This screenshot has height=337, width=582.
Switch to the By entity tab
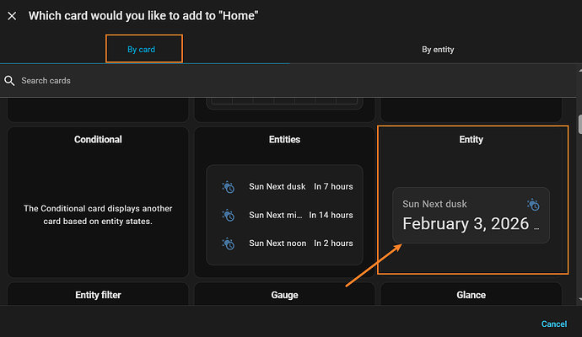(x=438, y=50)
